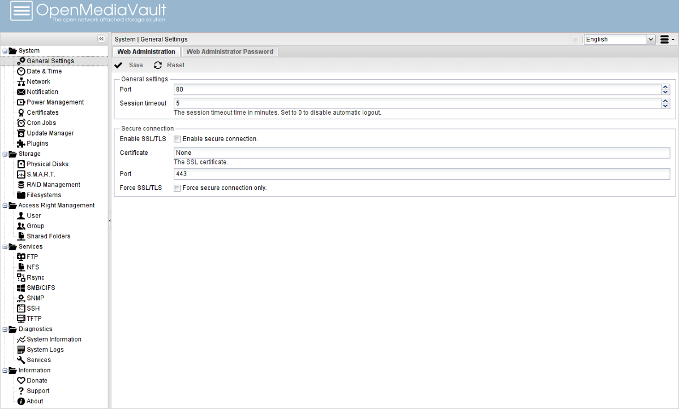The width and height of the screenshot is (679, 409).
Task: Open User icon under Access Rights
Action: [x=22, y=215]
